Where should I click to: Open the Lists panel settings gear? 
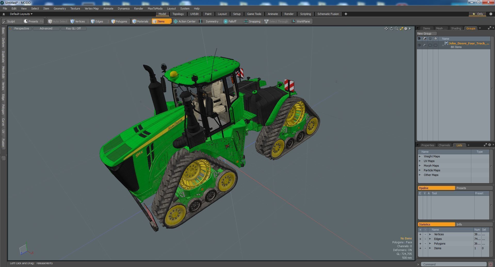coord(489,145)
